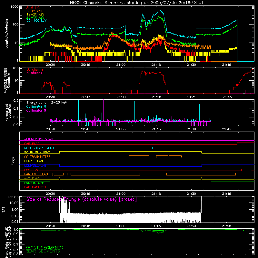Click the ATTENUATOR_STATE flag label

click(x=39, y=139)
